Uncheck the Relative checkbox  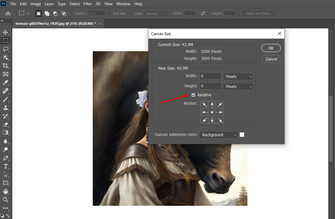pyautogui.click(x=194, y=95)
